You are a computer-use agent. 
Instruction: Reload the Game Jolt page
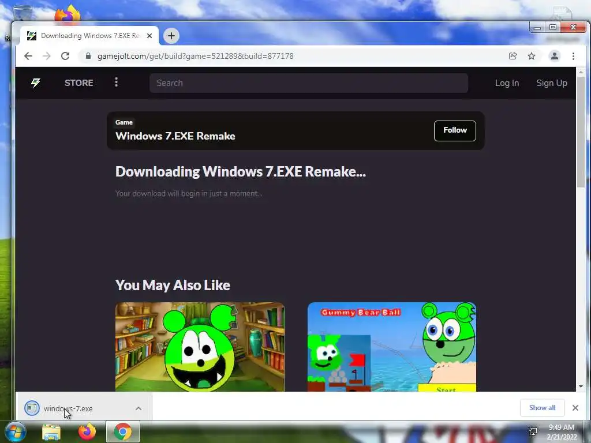pyautogui.click(x=65, y=56)
